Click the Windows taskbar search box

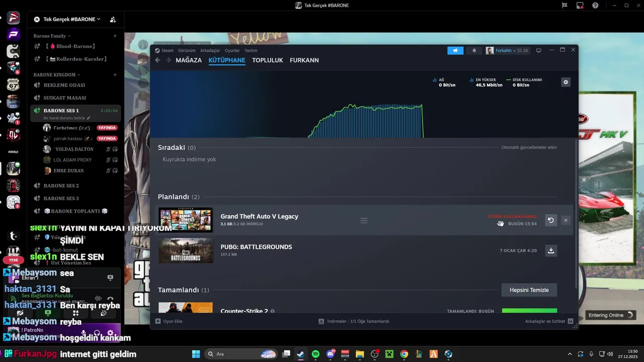[x=242, y=354]
